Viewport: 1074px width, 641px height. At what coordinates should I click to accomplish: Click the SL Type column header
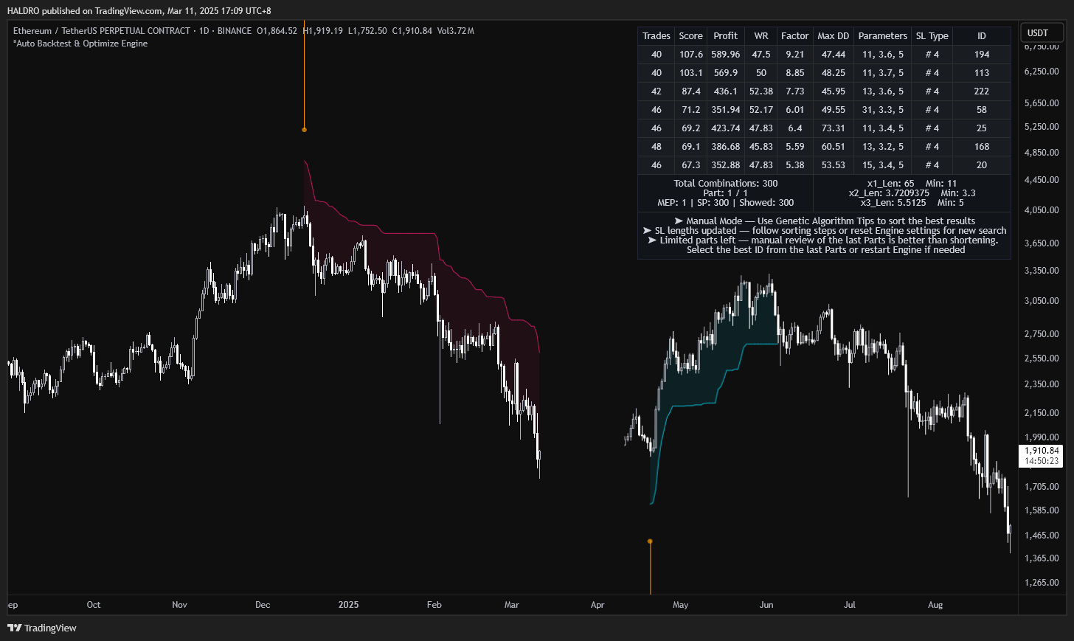point(932,35)
